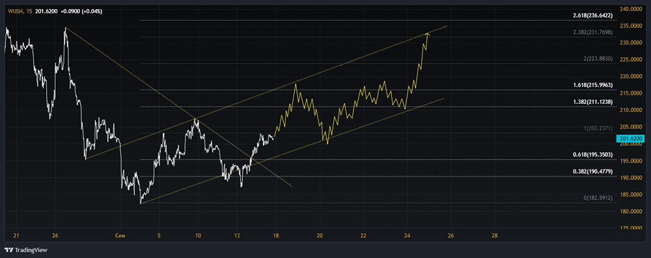Select the Fibonacci label 1(203.2371)
651x258 pixels.
(x=598, y=129)
